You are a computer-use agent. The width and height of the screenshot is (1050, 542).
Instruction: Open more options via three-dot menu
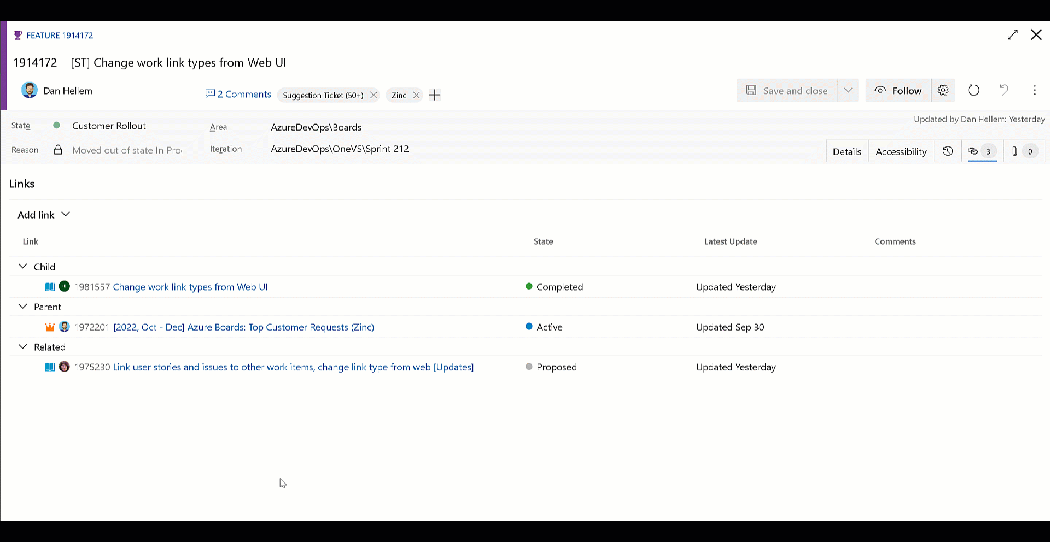click(1035, 90)
